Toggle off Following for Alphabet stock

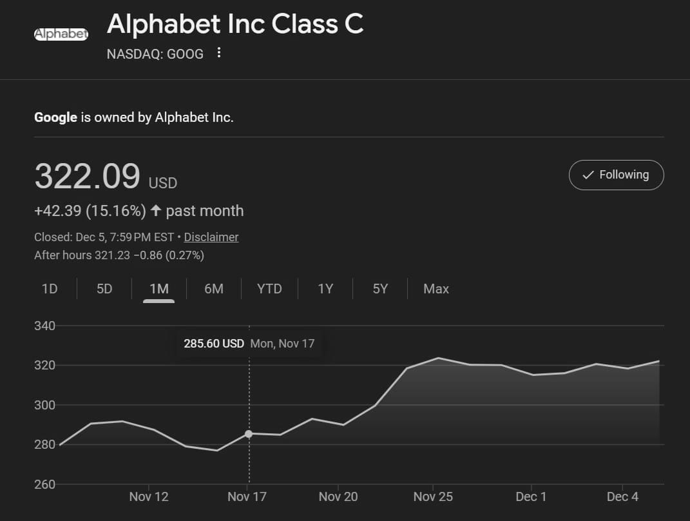coord(616,175)
